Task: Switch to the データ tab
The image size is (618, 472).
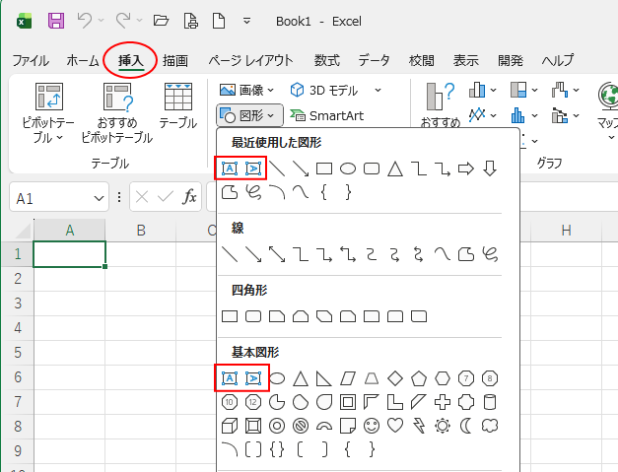Action: 374,61
